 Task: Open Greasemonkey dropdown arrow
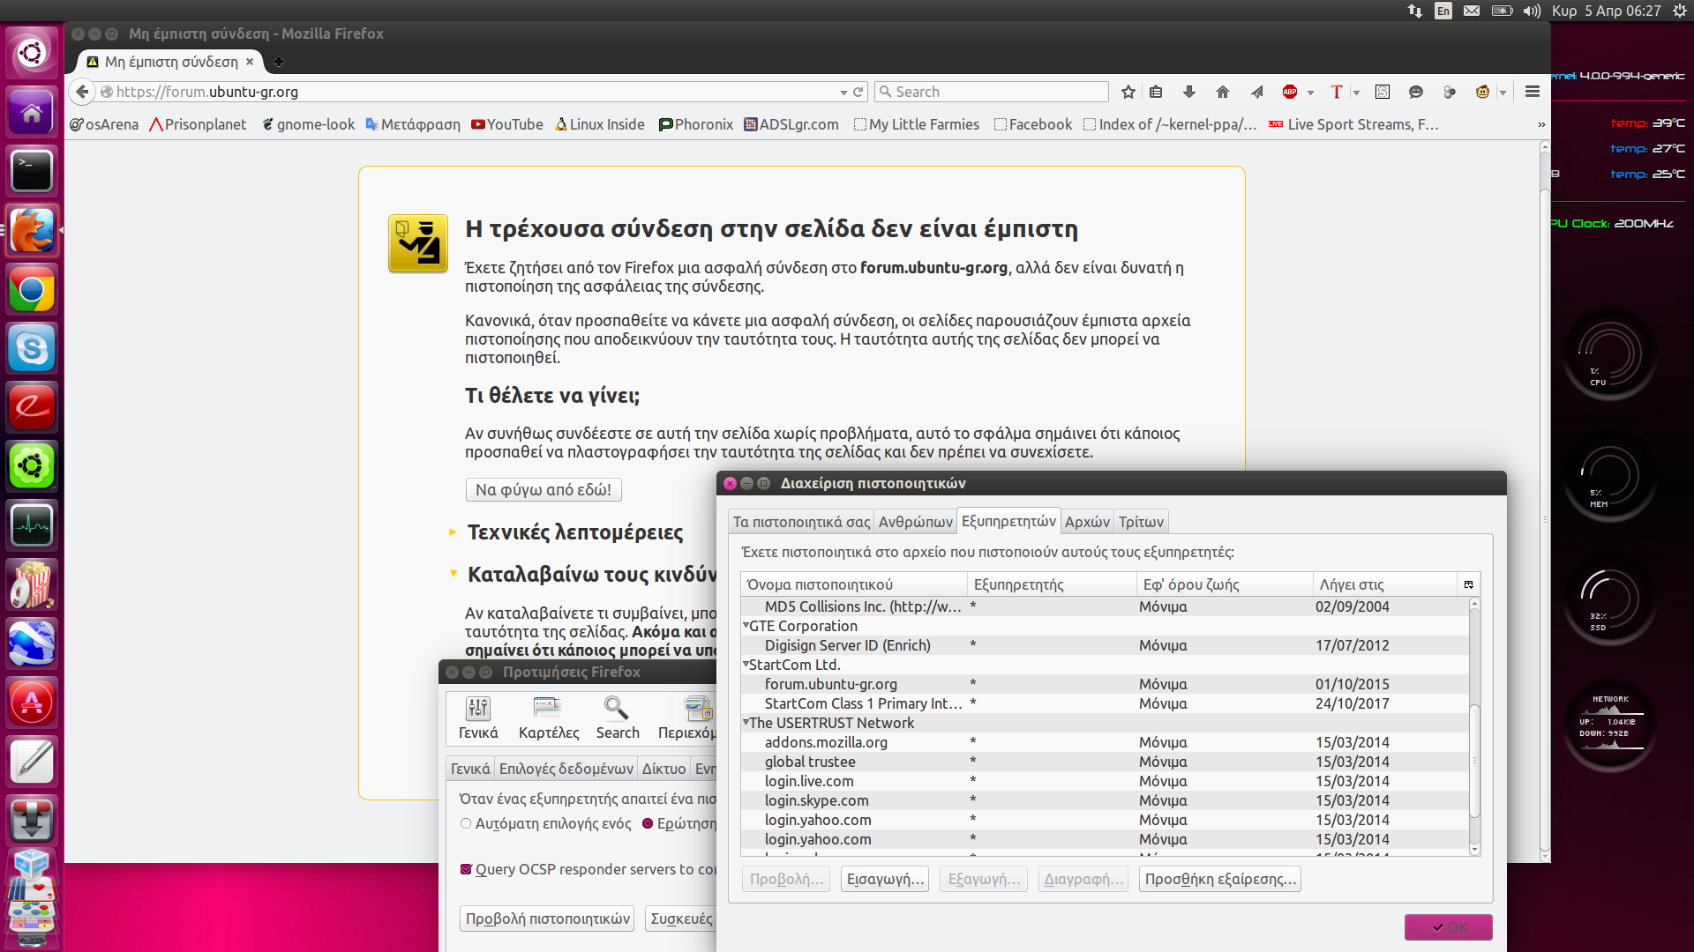1503,93
